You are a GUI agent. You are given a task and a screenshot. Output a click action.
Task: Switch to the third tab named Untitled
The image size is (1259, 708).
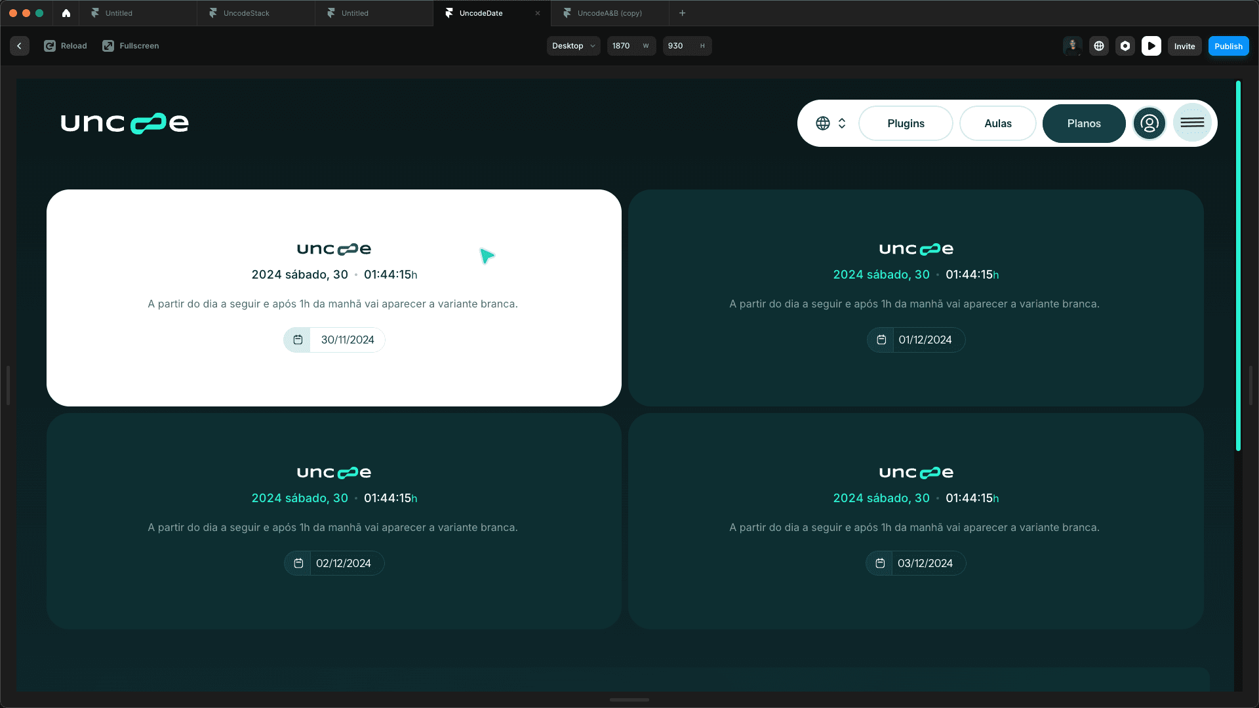(x=374, y=13)
